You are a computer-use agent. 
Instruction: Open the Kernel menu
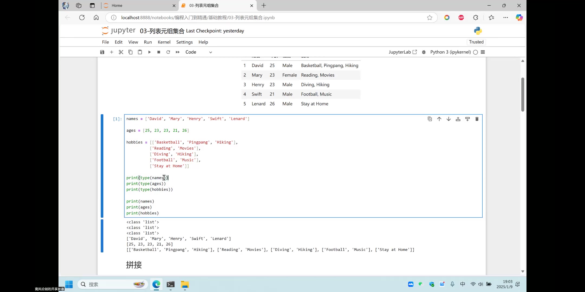point(164,42)
